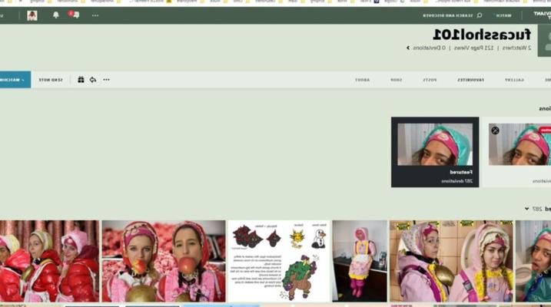Screen dimensions: 551x307
Task: Click the DeviantArt logo
Action: (542, 15)
